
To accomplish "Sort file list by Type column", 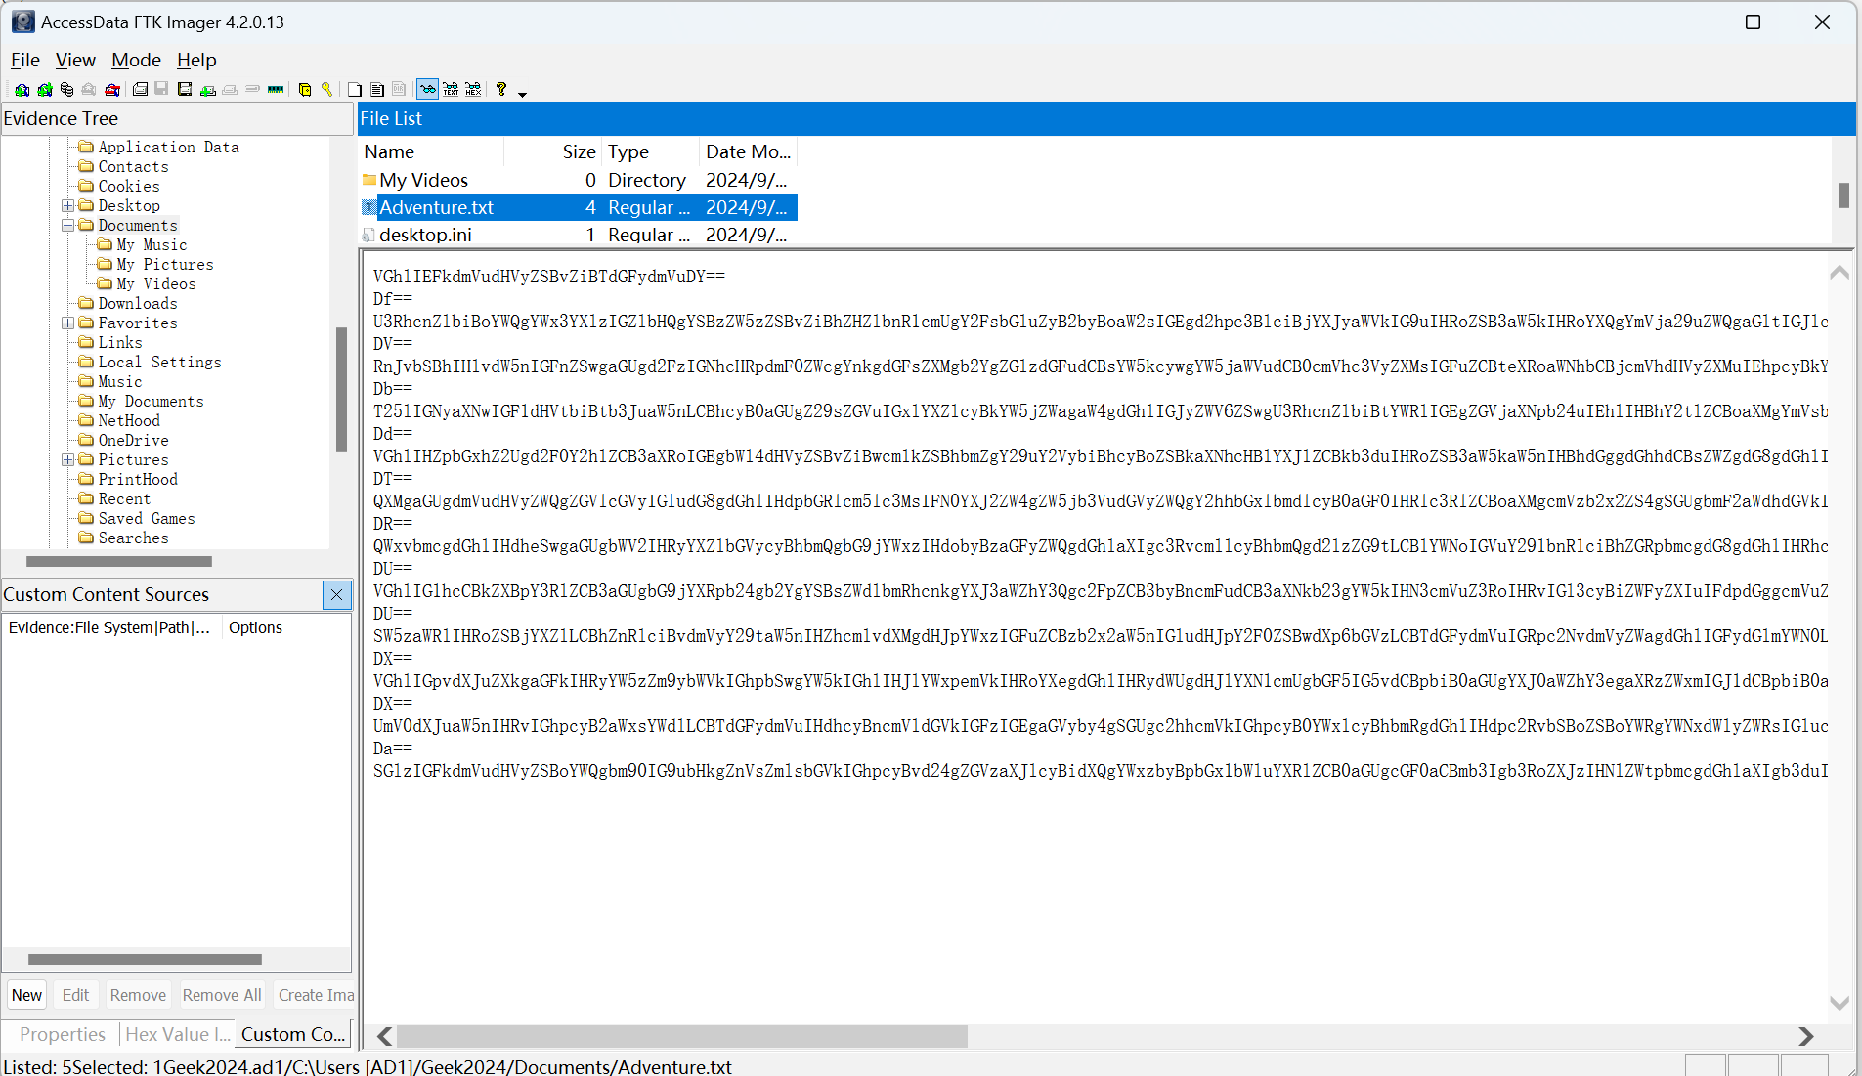I will pyautogui.click(x=651, y=151).
